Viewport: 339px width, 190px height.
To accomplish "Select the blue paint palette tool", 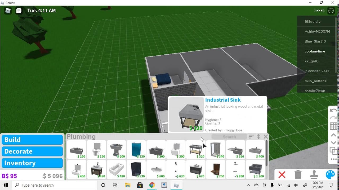I will coord(330,175).
